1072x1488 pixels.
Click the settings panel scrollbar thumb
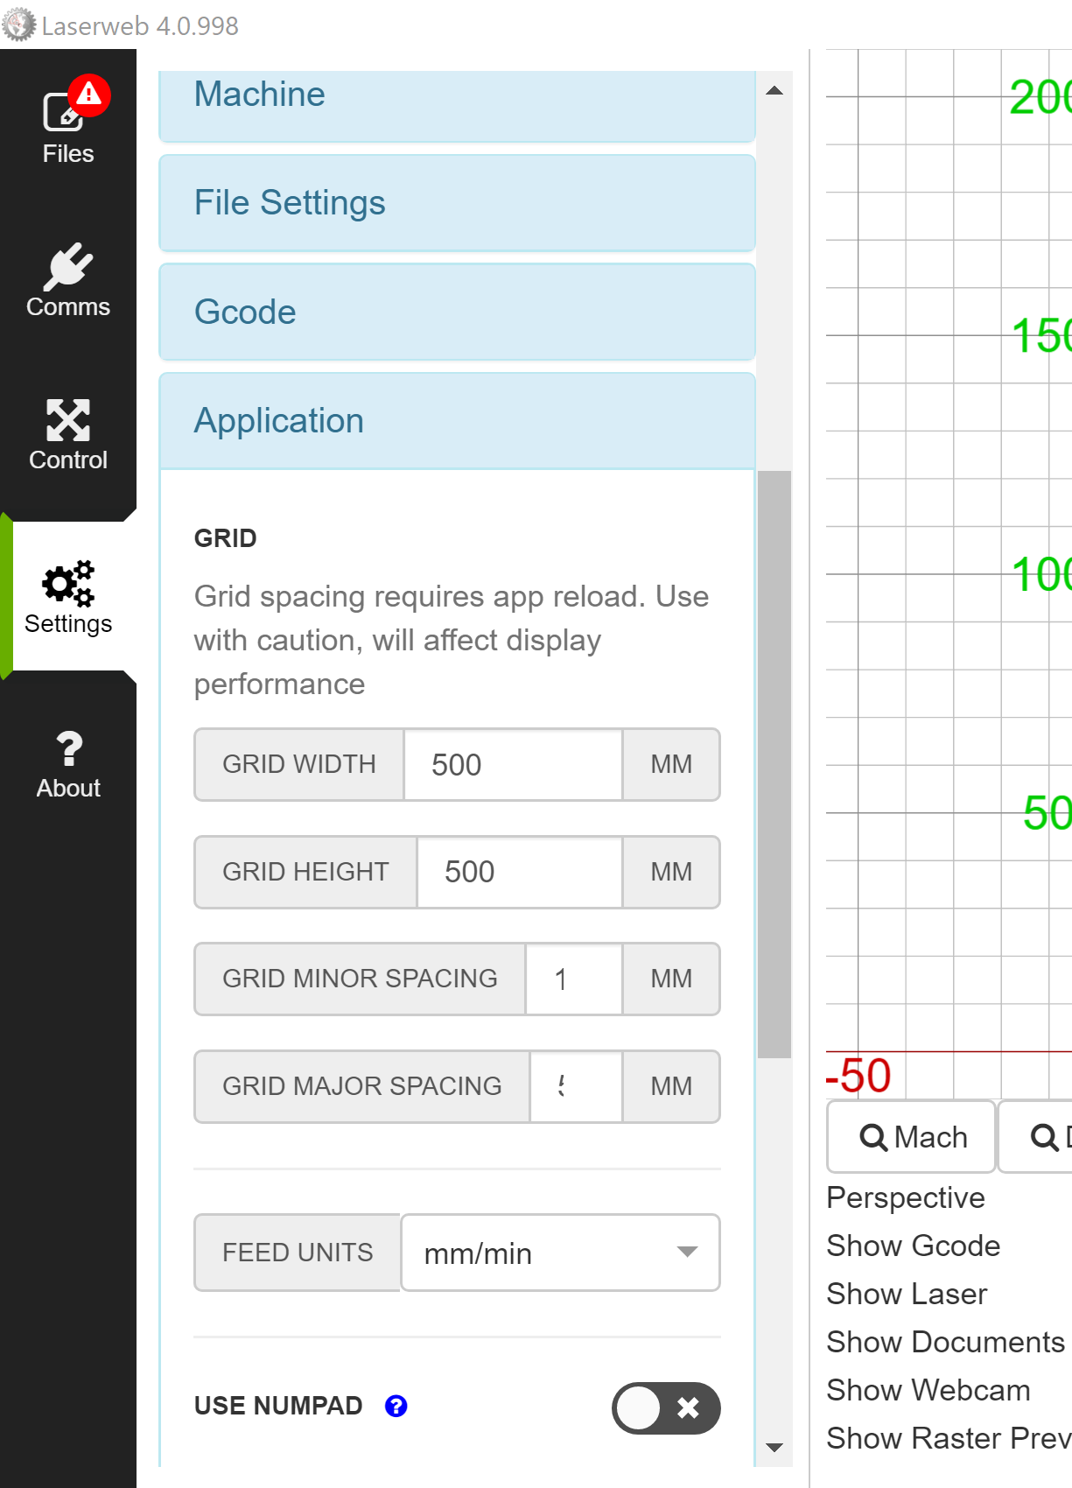774,764
